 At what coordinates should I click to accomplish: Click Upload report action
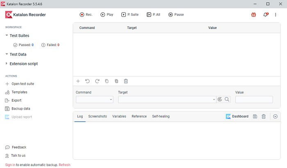click(18, 117)
